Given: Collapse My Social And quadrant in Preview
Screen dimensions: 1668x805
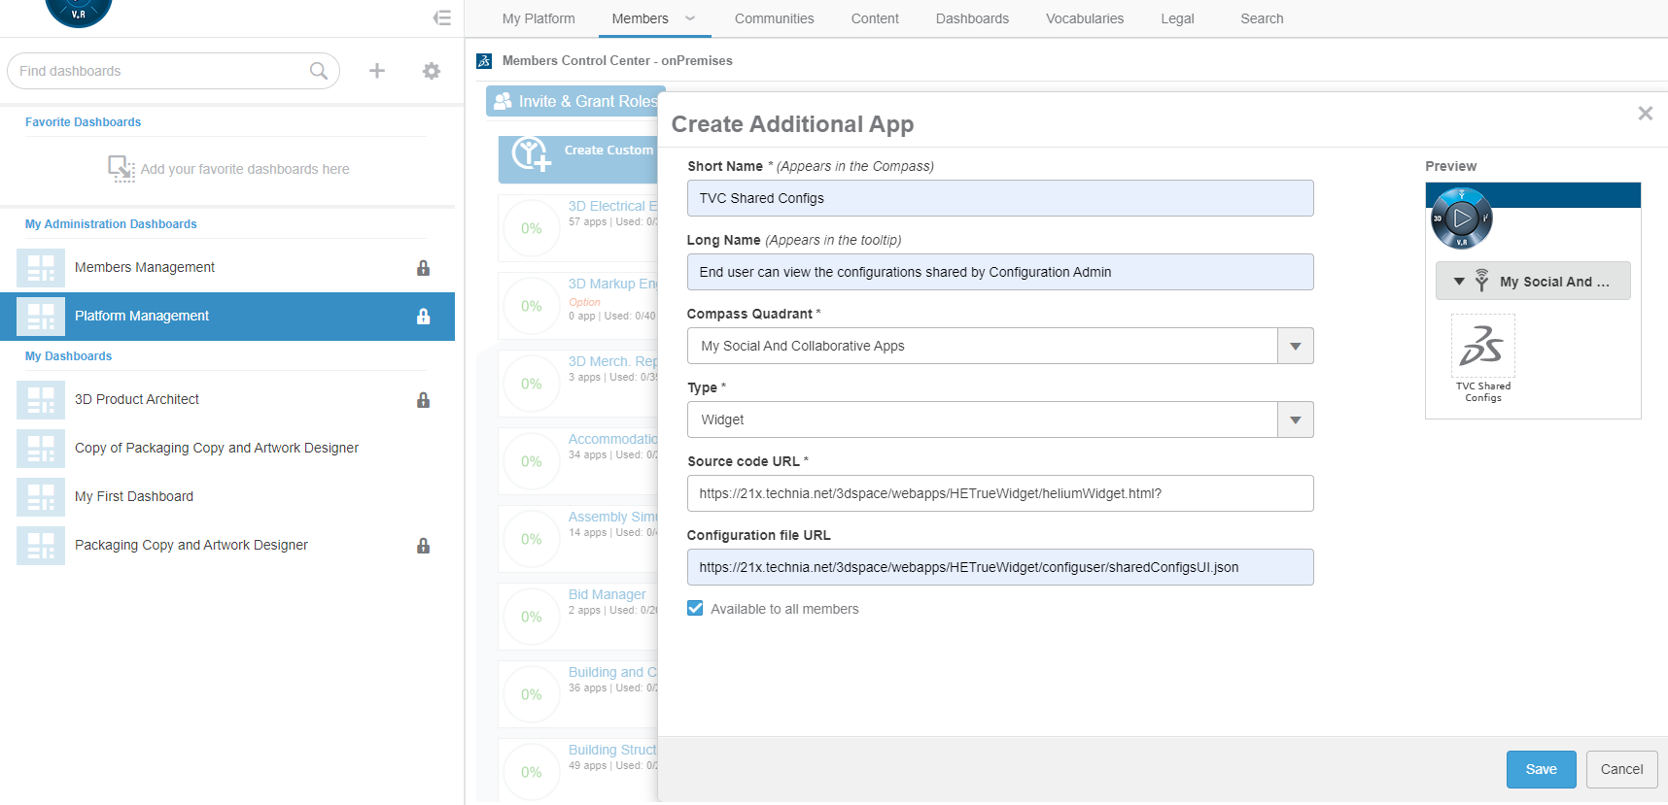Looking at the screenshot, I should (1459, 282).
